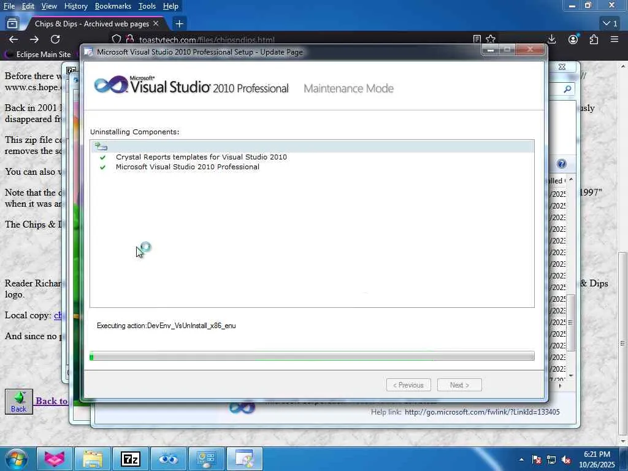Reload the current page

pos(55,39)
